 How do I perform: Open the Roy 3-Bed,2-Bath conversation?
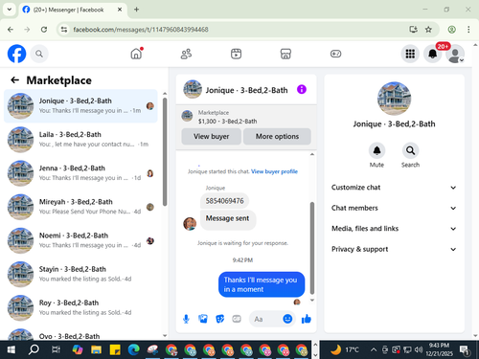coord(80,307)
